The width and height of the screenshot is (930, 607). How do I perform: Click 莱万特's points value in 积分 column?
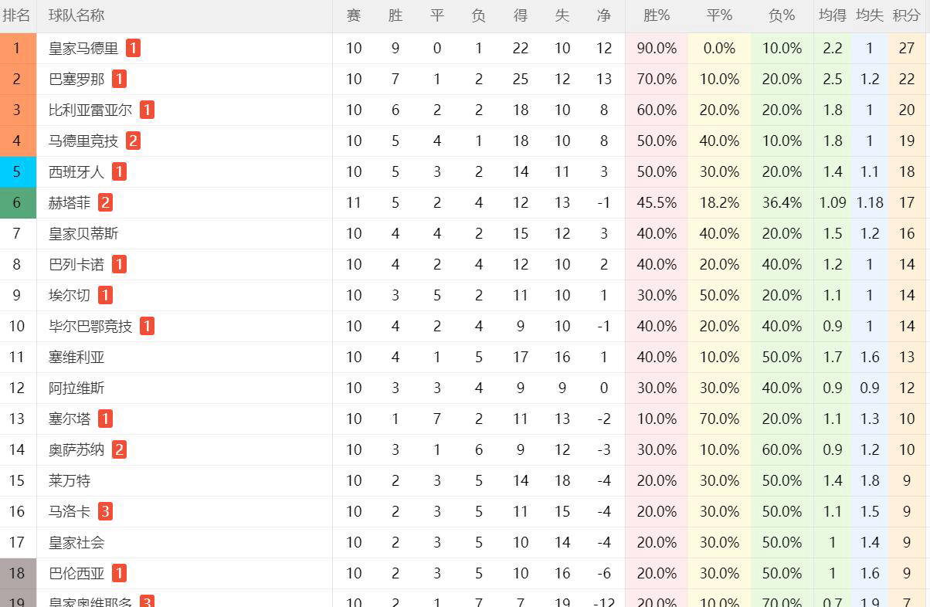click(x=907, y=480)
